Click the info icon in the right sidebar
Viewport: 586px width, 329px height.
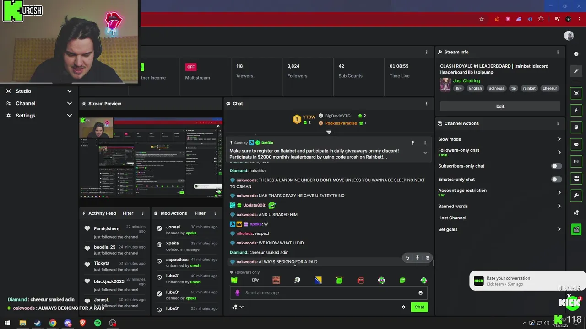tap(576, 54)
